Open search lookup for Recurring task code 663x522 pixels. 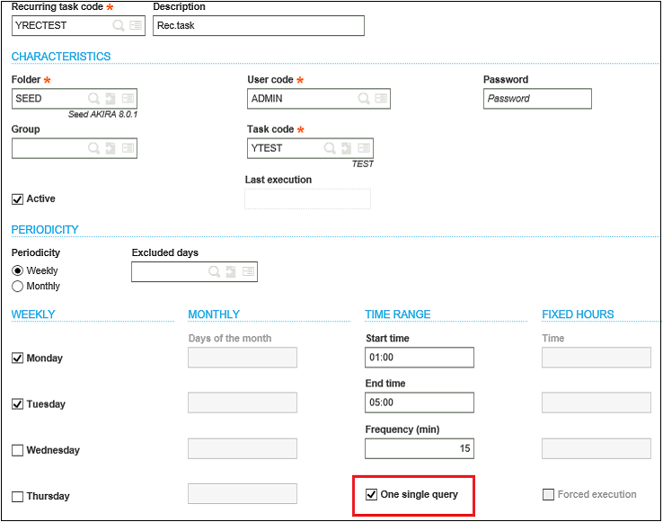(x=119, y=25)
